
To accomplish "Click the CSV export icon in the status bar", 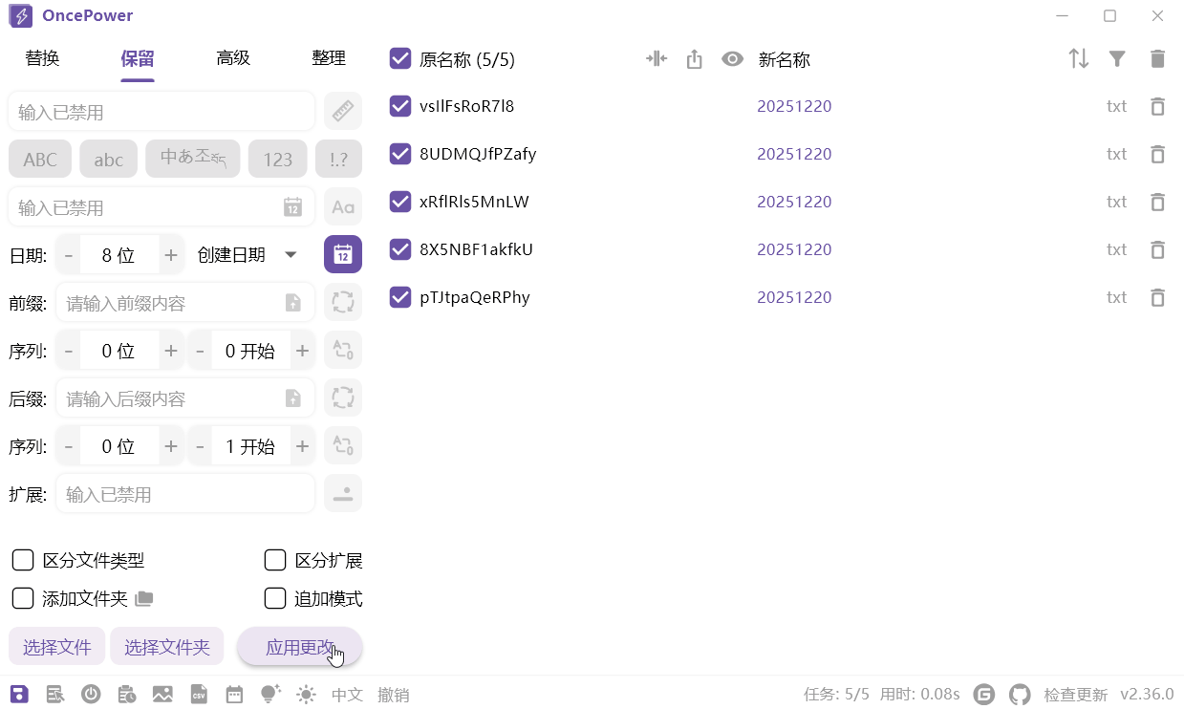I will tap(199, 694).
